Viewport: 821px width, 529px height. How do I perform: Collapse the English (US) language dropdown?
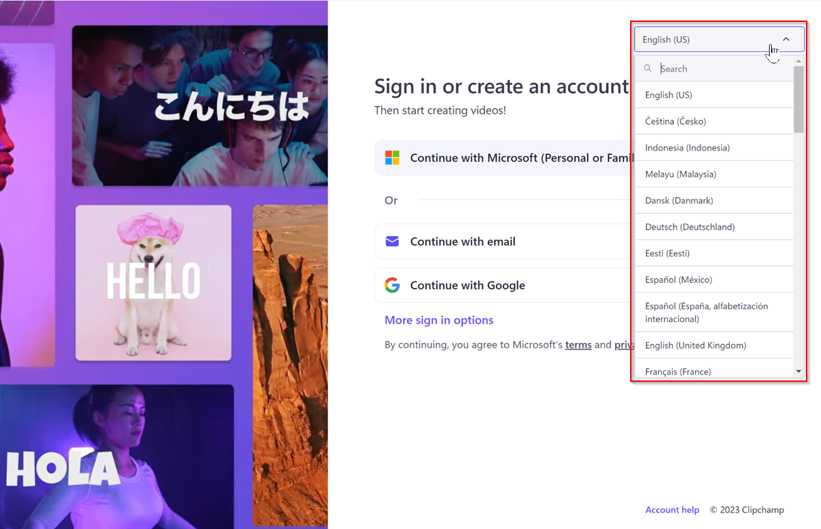click(x=719, y=40)
